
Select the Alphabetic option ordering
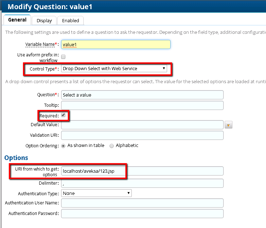pos(112,146)
